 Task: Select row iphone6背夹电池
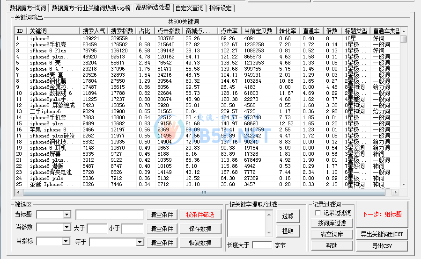click(x=207, y=172)
